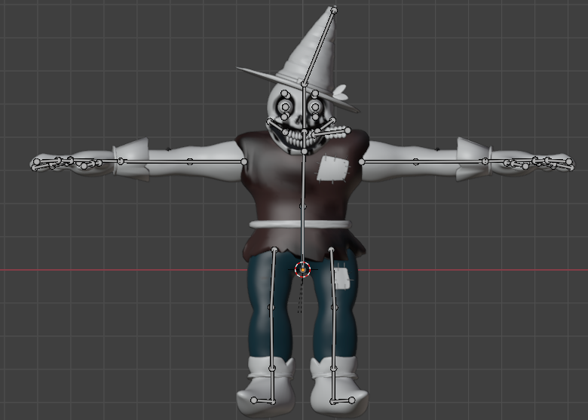Screen dimensions: 588x420
Task: Select the eye bone under the hat feather
Action: click(x=315, y=107)
